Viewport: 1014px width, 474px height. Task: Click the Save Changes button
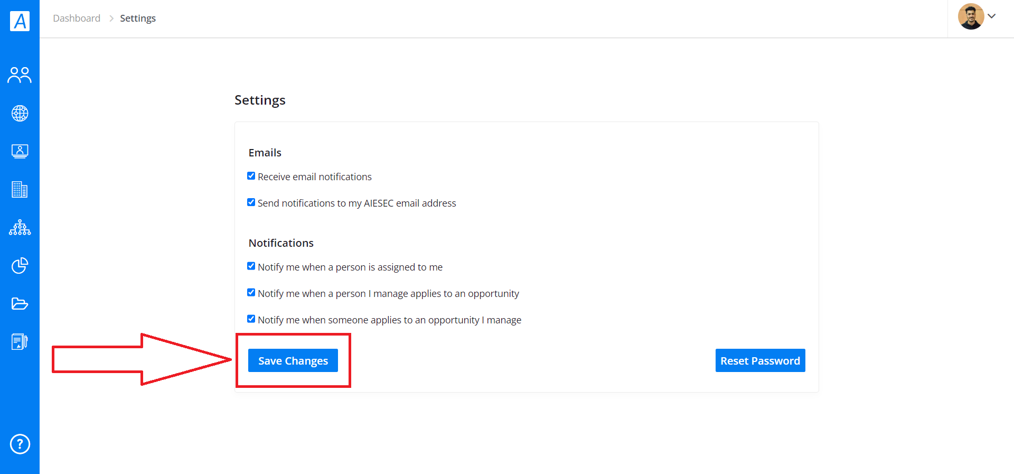[293, 360]
